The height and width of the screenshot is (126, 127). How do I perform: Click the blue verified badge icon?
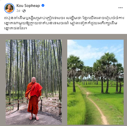43,6
